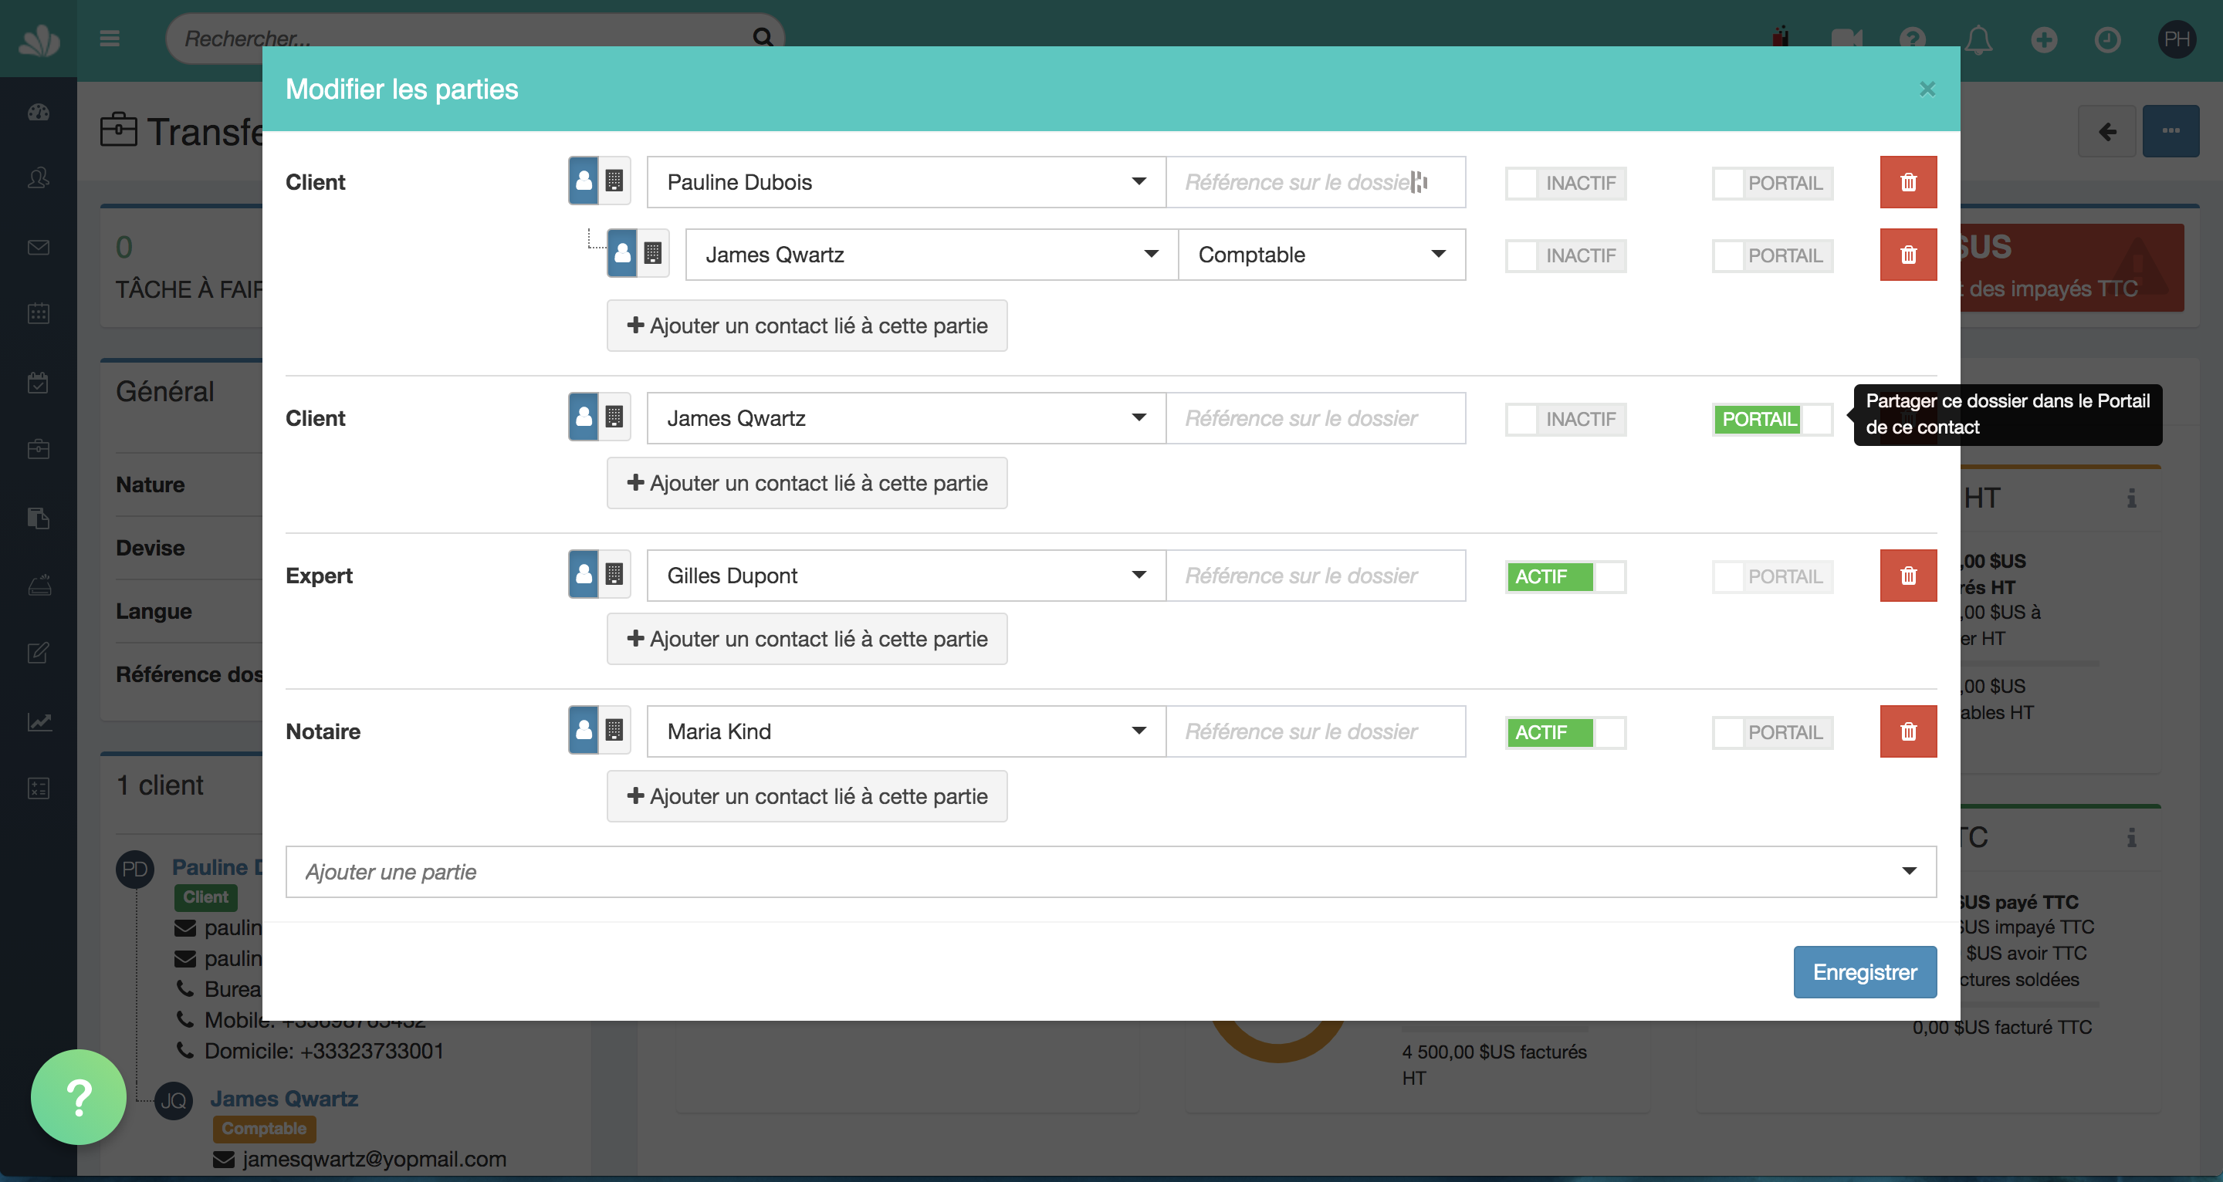Image resolution: width=2223 pixels, height=1182 pixels.
Task: Open the Comptable role dropdown
Action: (x=1321, y=255)
